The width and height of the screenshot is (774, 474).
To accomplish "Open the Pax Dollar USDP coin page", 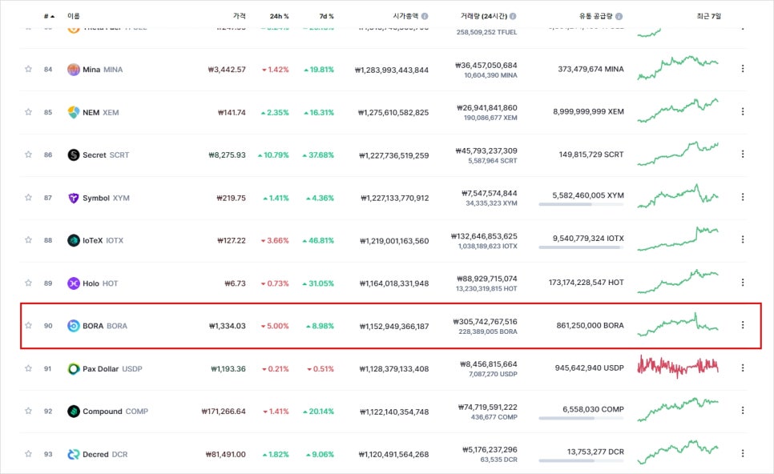I will pyautogui.click(x=112, y=369).
